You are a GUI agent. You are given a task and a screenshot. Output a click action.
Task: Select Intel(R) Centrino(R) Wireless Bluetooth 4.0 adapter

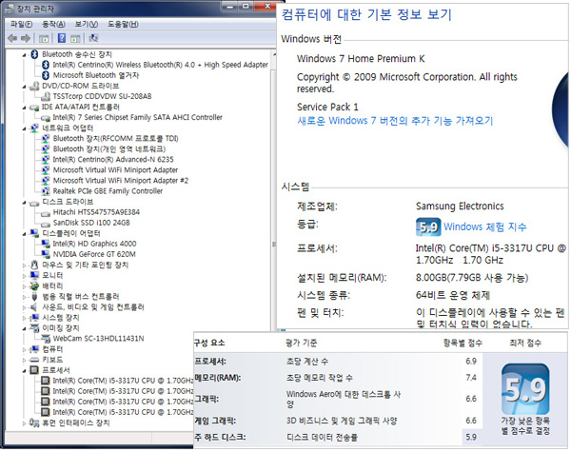[x=160, y=65]
